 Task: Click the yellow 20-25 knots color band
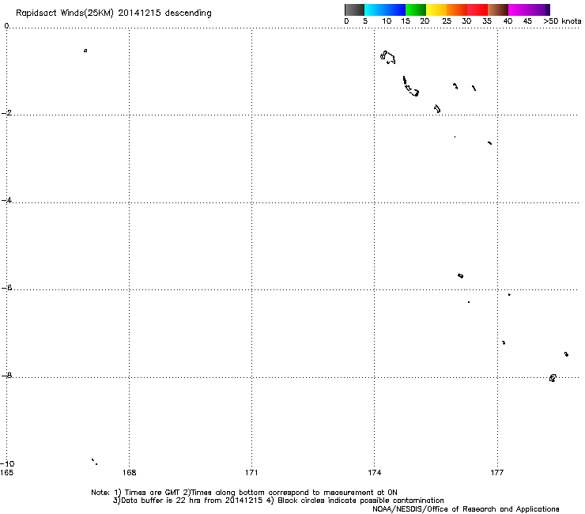pyautogui.click(x=436, y=9)
